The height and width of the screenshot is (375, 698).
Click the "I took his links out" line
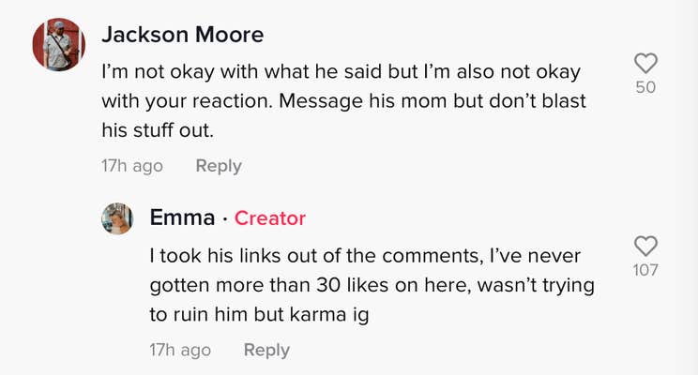366,255
